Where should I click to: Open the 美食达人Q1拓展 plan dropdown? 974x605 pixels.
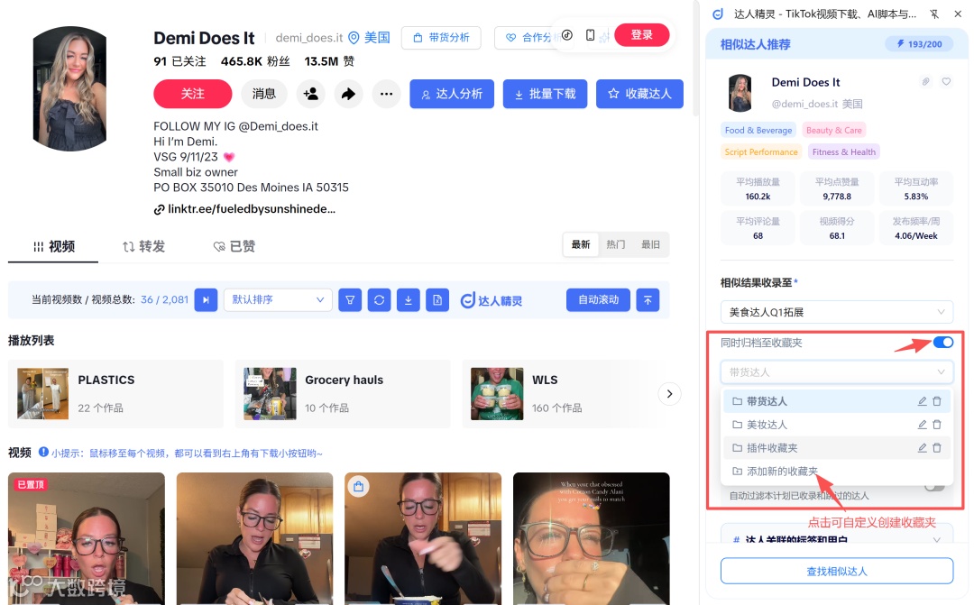[x=837, y=312]
